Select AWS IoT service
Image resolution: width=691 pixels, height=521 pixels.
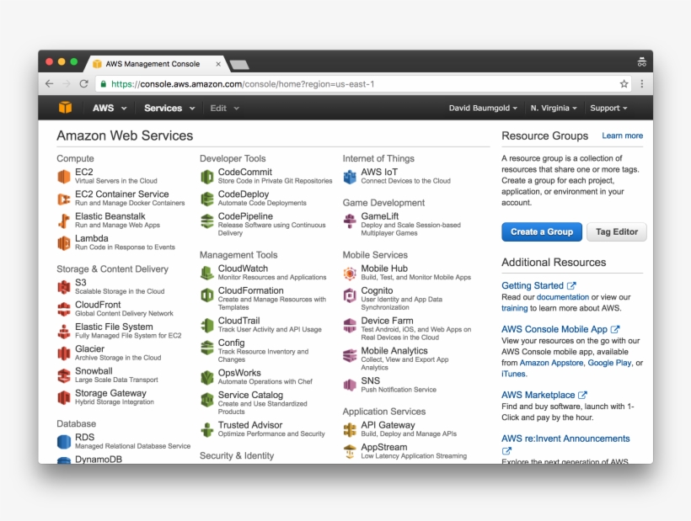point(368,172)
